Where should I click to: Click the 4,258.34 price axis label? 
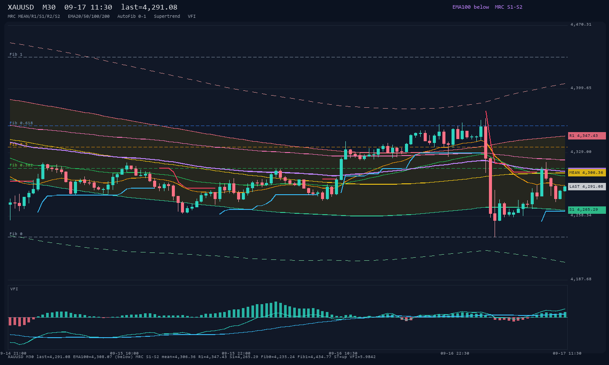click(x=581, y=215)
